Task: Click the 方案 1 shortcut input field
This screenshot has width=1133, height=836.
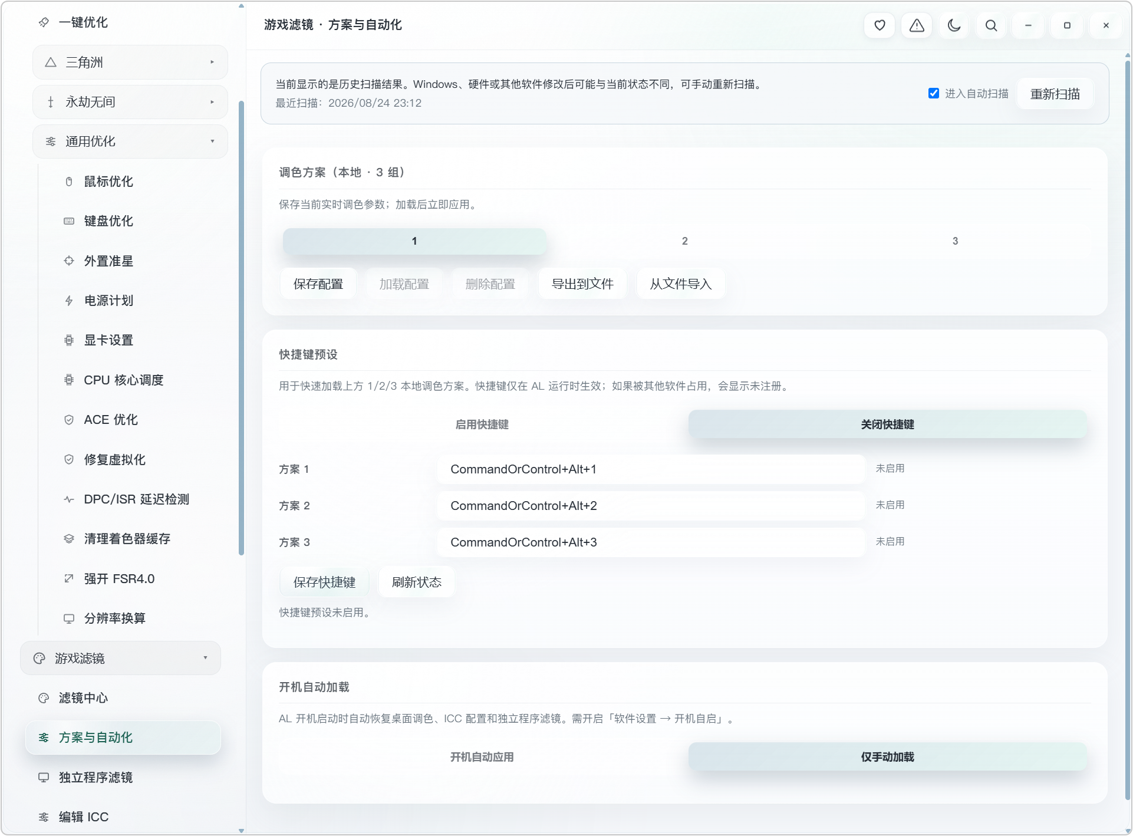Action: tap(651, 469)
